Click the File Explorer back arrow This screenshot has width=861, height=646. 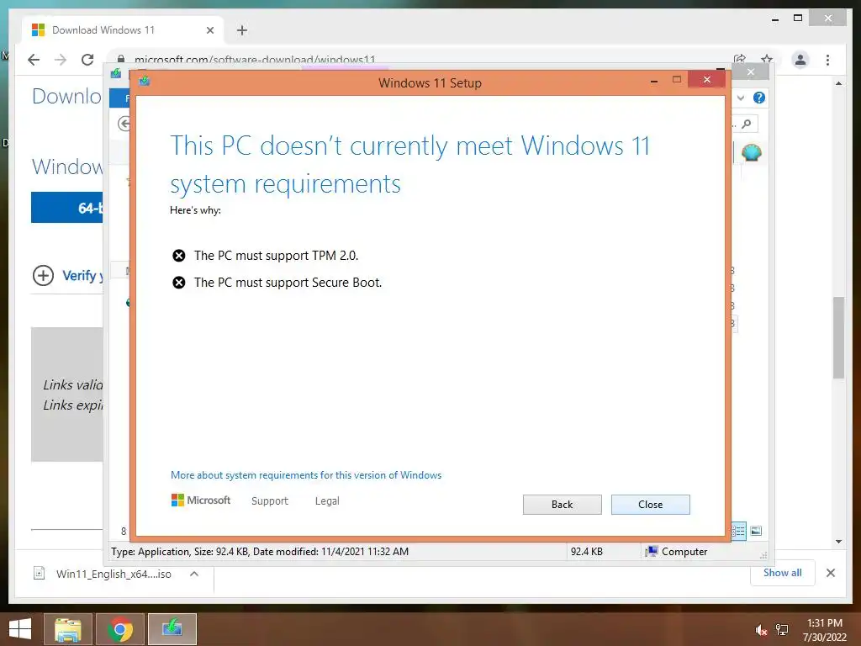click(x=124, y=124)
